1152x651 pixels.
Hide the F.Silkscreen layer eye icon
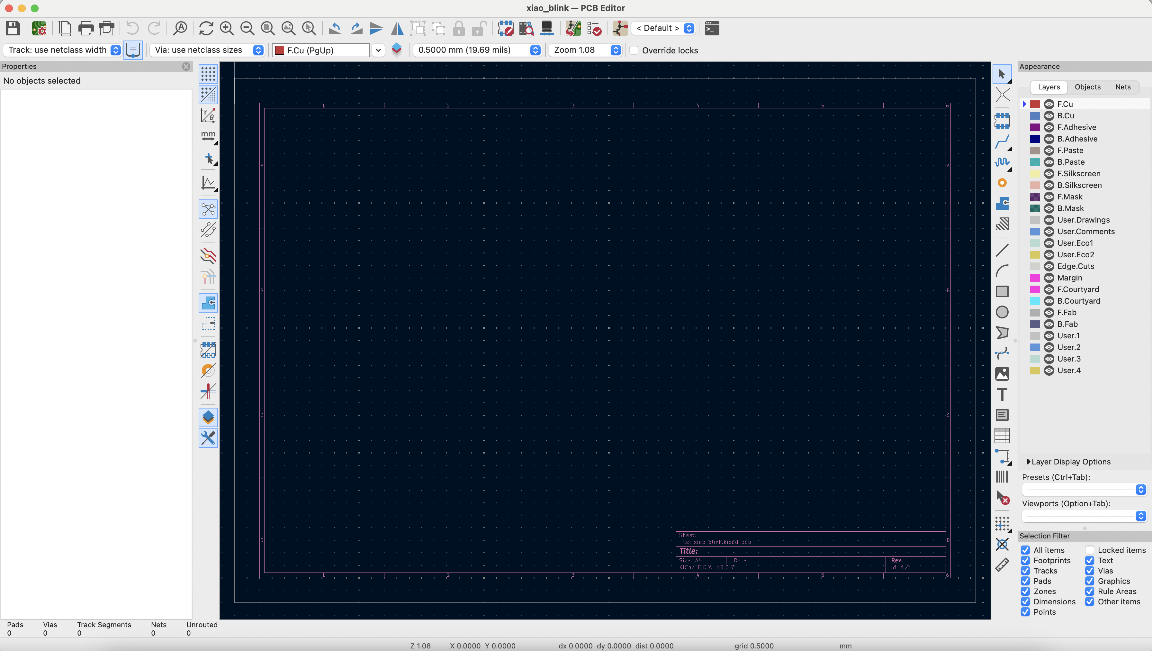click(1049, 174)
